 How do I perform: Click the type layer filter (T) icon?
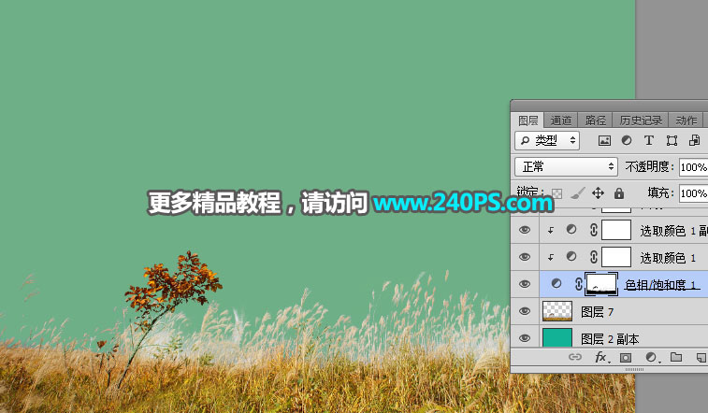tap(649, 140)
